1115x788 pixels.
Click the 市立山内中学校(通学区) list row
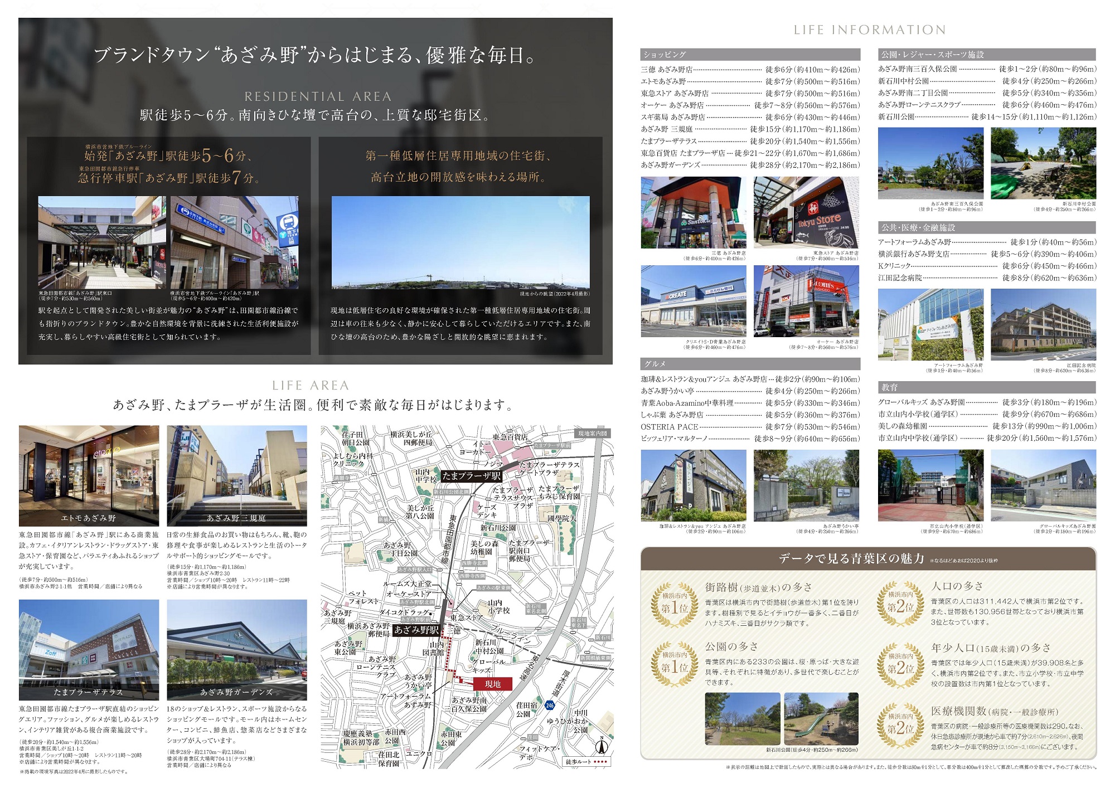987,438
